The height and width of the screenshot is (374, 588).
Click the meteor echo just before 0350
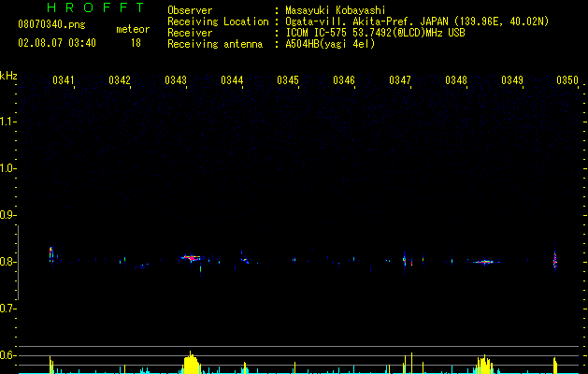555,260
